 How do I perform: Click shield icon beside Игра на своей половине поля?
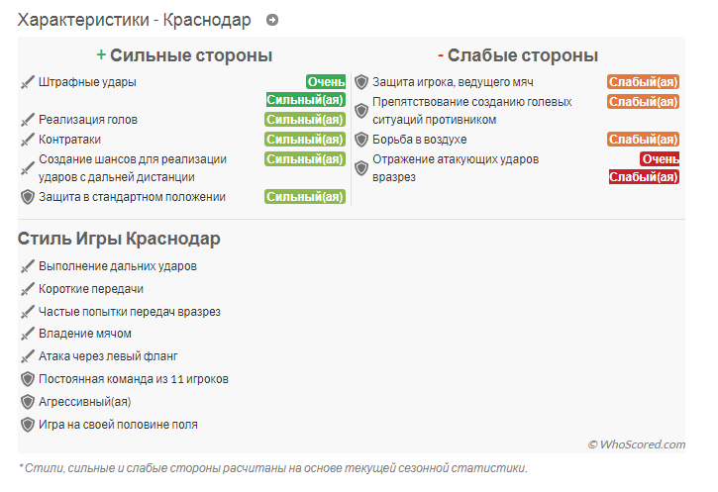[x=28, y=425]
